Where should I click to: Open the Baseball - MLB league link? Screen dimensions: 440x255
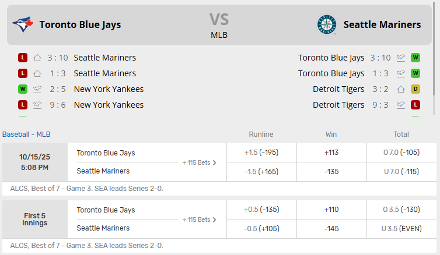26,134
